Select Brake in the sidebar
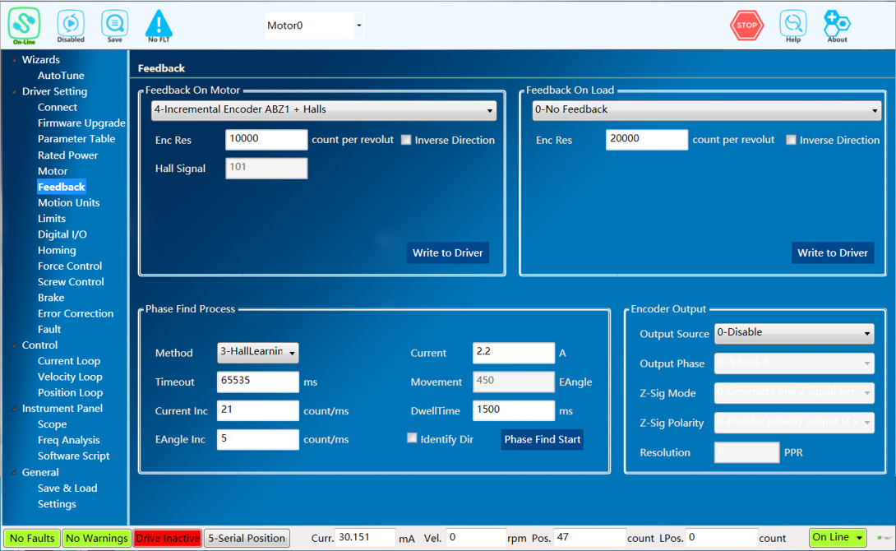 tap(51, 298)
